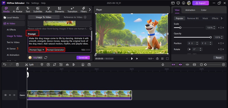This screenshot has width=228, height=108.
Task: Open the AI Avatar tab
Action: click(x=18, y=10)
